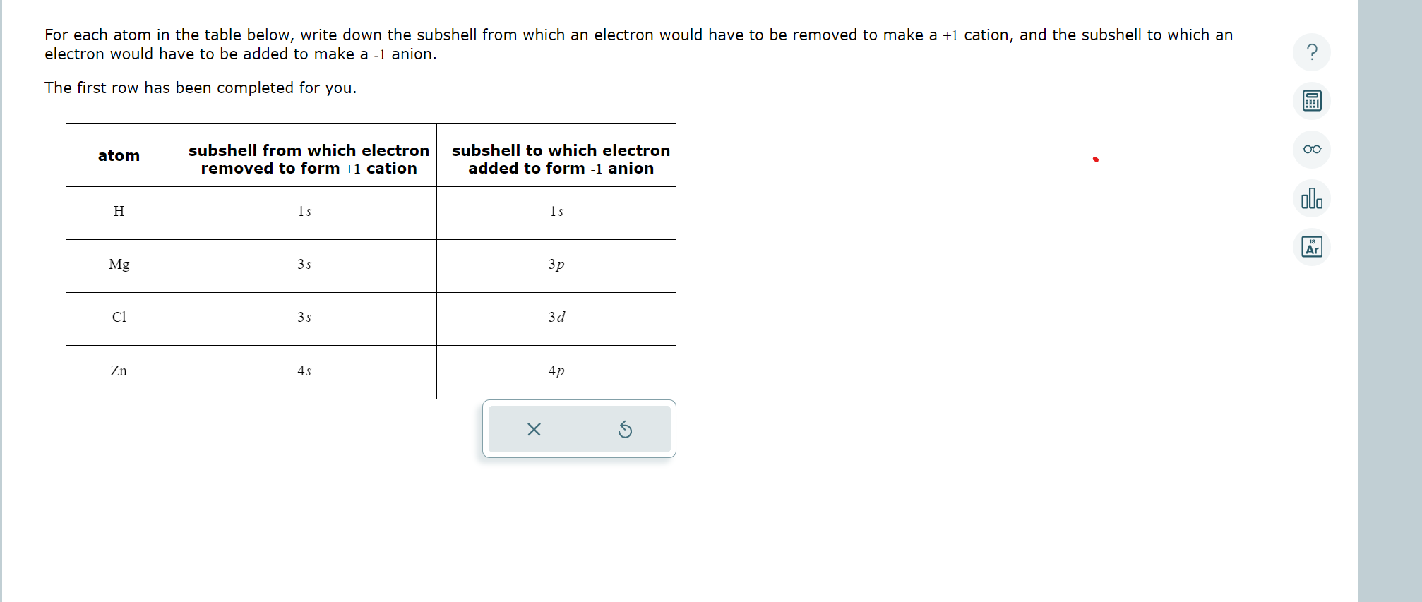Open the eyeglasses viewing aid tool

point(1311,150)
